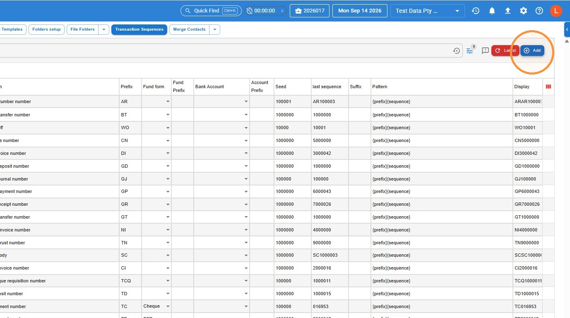Open the settings gear
This screenshot has height=318, width=570.
[524, 11]
